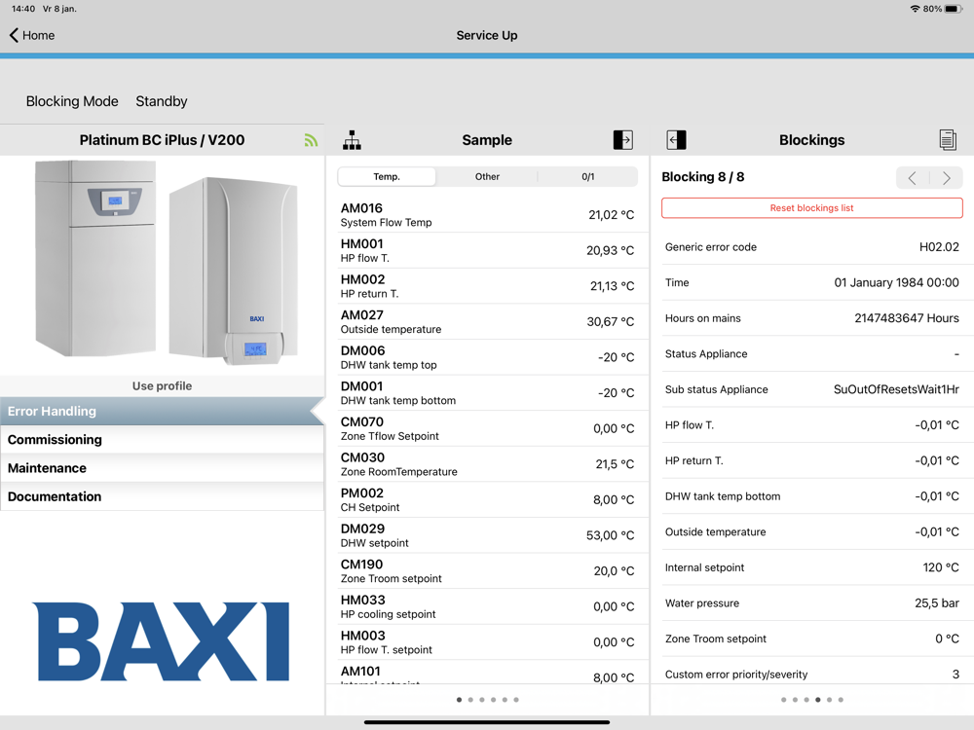
Task: Expand the Sample panel to the right
Action: click(623, 139)
